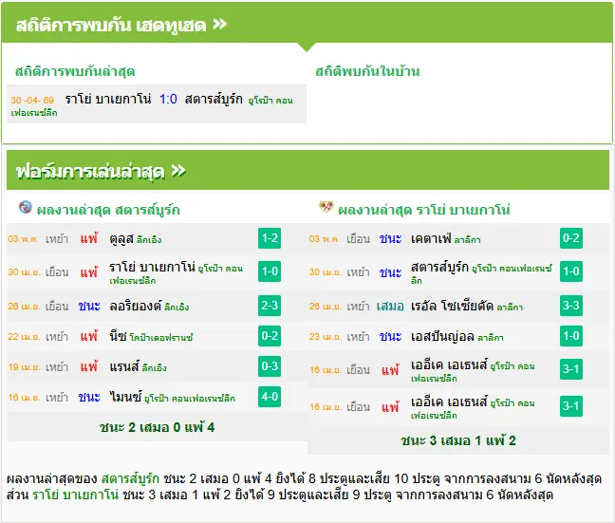Click the Strasbourg club logo

(x=26, y=207)
